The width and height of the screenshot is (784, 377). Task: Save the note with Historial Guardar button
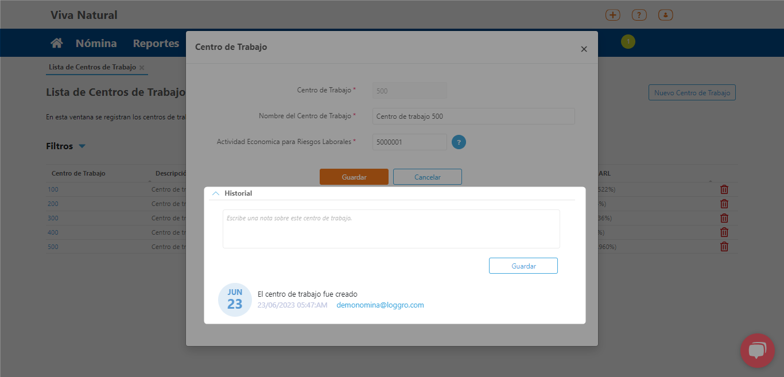pos(523,266)
